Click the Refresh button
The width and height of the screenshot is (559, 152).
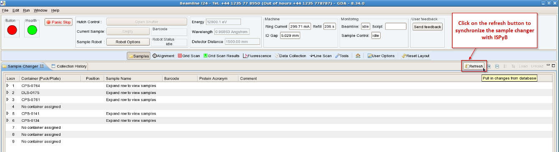coord(474,66)
